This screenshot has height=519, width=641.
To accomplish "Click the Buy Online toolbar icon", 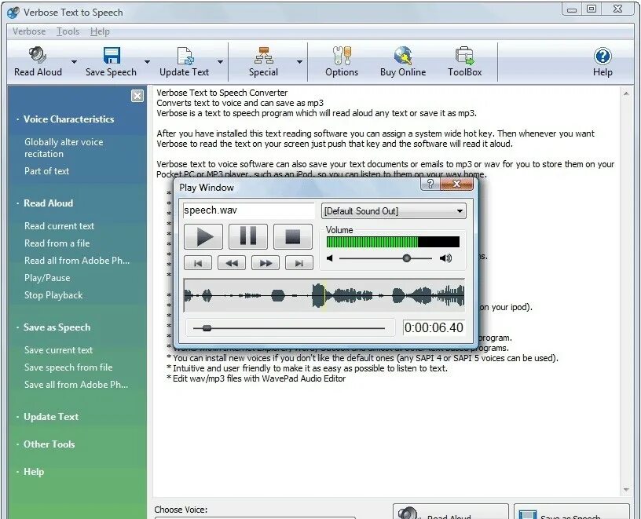I will 403,56.
